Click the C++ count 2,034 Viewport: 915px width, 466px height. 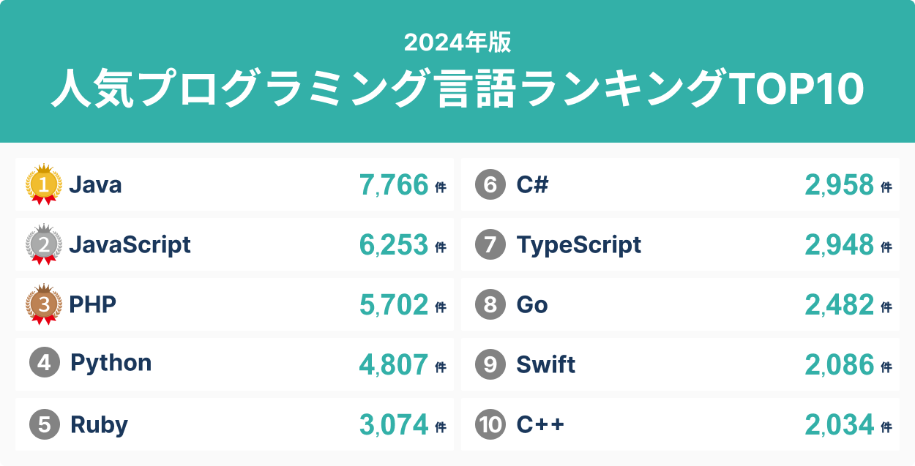tap(840, 424)
